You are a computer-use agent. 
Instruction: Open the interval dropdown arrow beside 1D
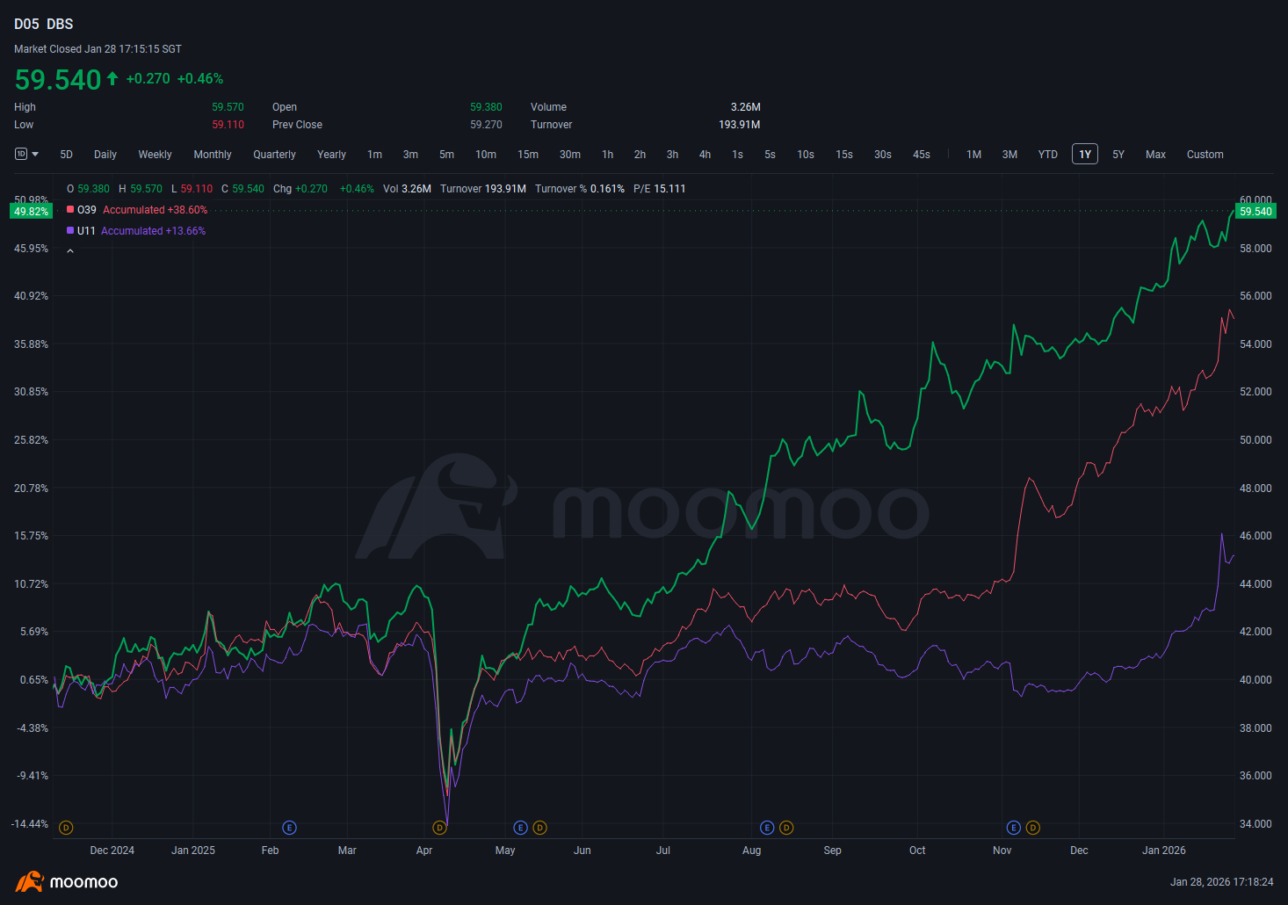click(35, 155)
